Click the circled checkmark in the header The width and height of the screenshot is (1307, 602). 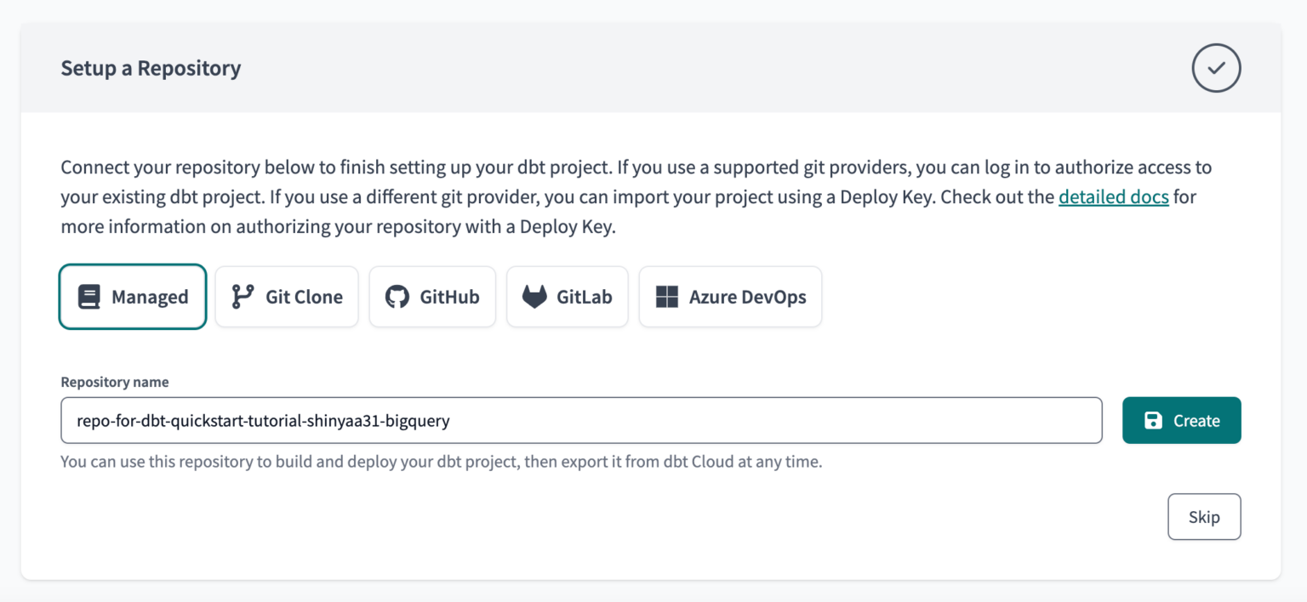tap(1216, 67)
